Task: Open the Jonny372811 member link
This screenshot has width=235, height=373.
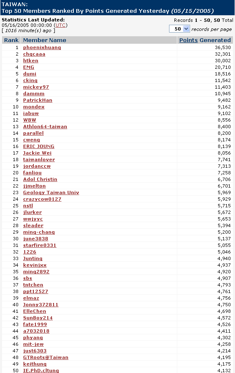Action: click(41, 305)
